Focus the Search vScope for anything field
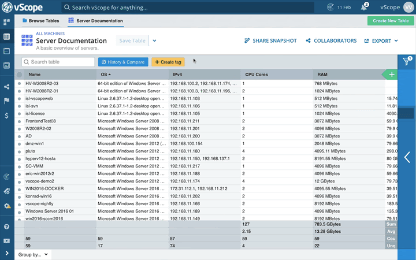The height and width of the screenshot is (260, 416). (x=188, y=7)
